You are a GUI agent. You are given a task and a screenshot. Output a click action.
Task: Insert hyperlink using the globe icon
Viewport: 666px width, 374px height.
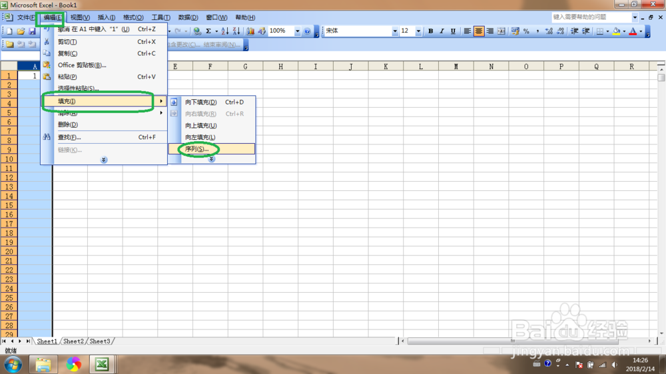(197, 31)
